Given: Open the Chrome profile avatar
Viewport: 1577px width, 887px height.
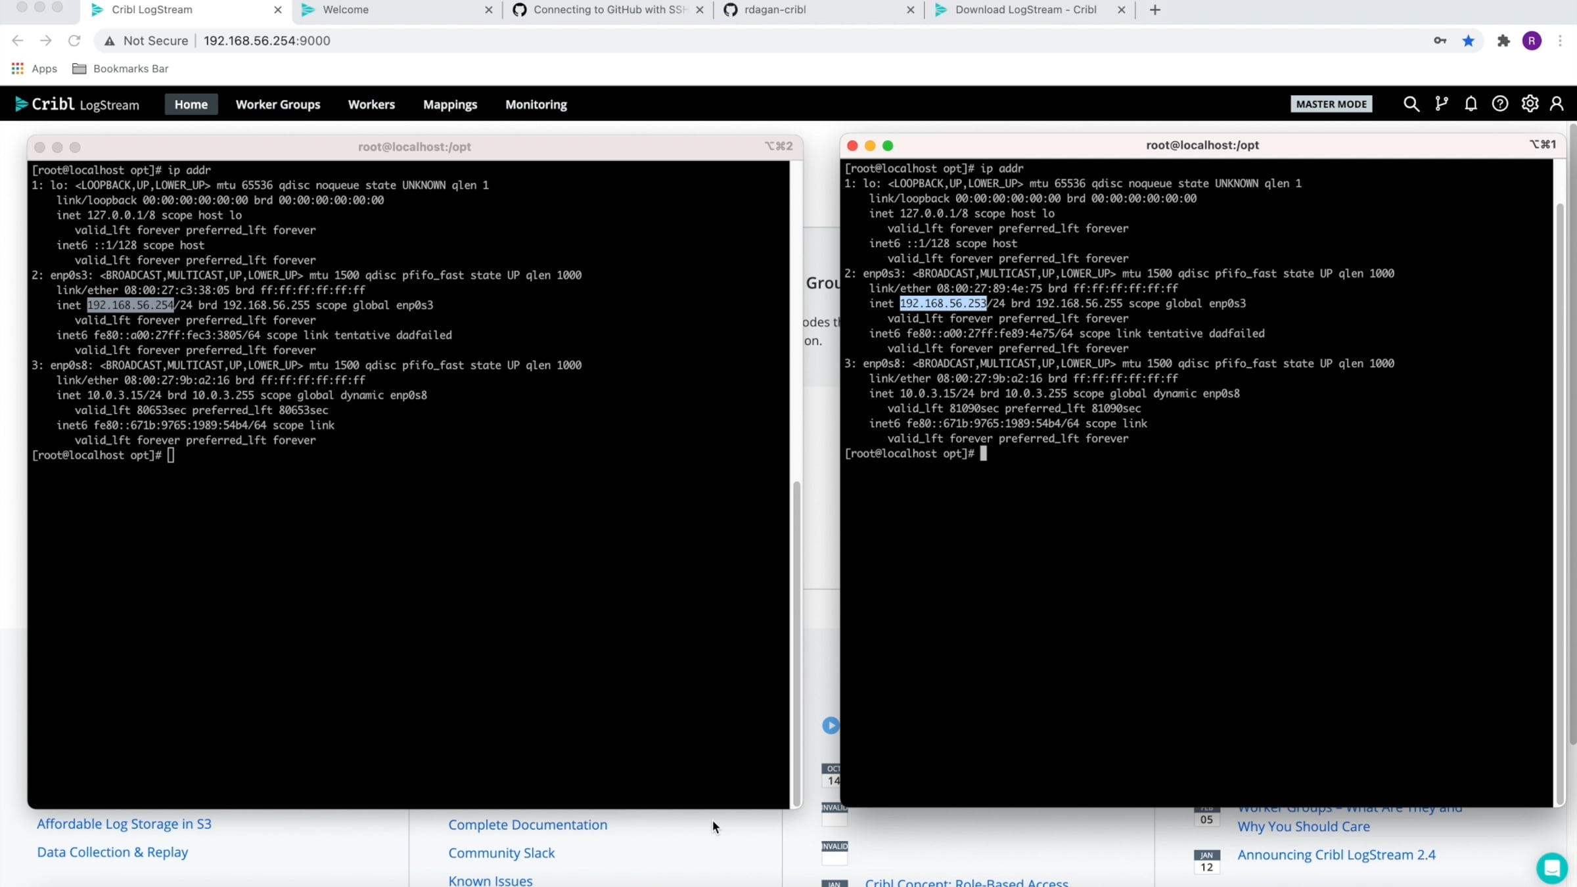Looking at the screenshot, I should coord(1532,41).
